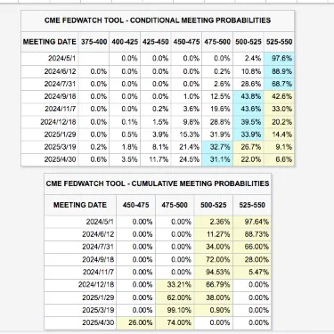Select the 99.10% cell for 2025/3/19
This screenshot has width=334, height=334.
point(175,310)
